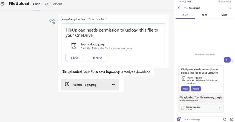Image resolution: width=235 pixels, height=122 pixels.
Task: Tap the 28 December 2021 date label
Action: click(205, 54)
